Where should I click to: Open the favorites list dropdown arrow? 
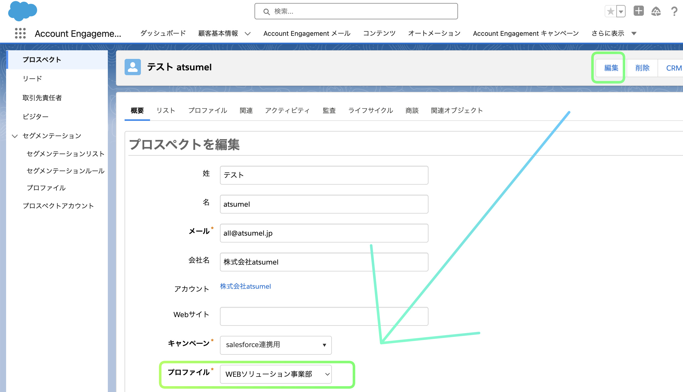(621, 11)
